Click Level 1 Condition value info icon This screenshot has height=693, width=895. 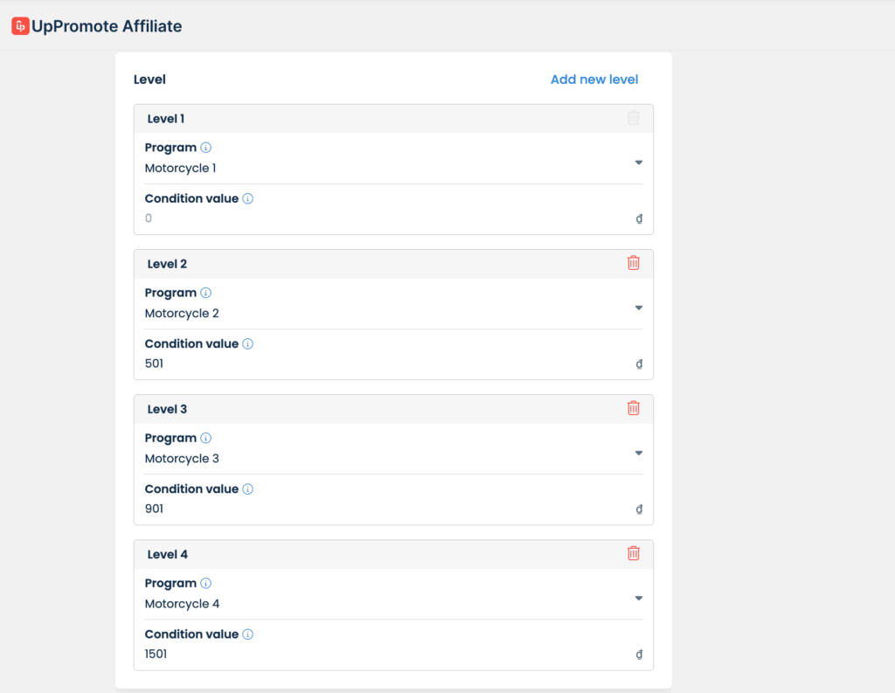pyautogui.click(x=247, y=198)
